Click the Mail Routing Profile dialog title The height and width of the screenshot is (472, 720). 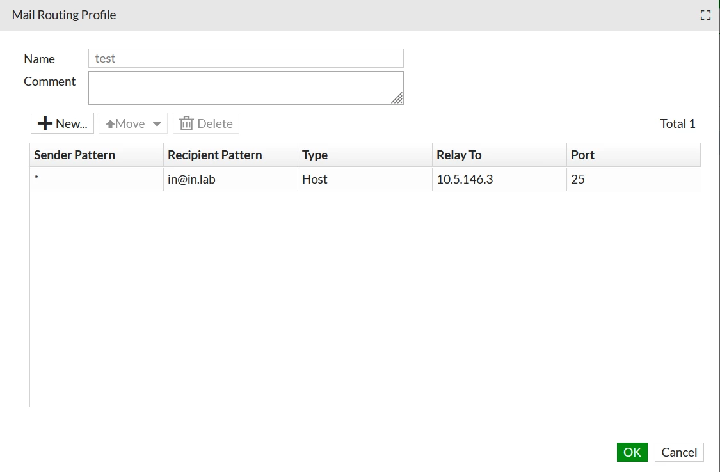click(64, 15)
